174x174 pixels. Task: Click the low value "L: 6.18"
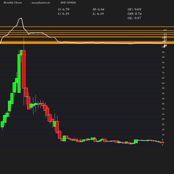click(x=98, y=14)
